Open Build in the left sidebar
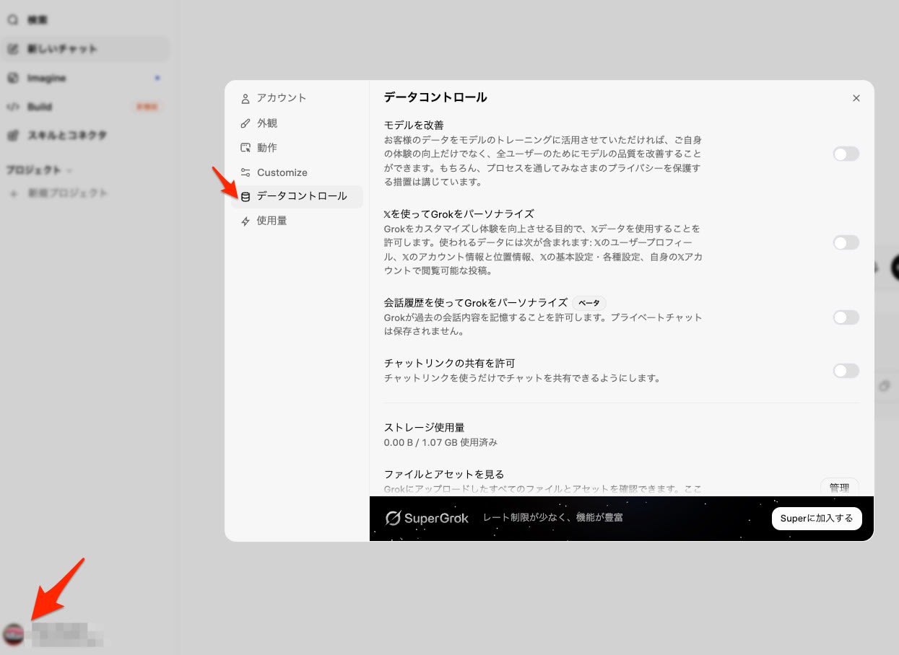Viewport: 899px width, 655px height. click(85, 107)
